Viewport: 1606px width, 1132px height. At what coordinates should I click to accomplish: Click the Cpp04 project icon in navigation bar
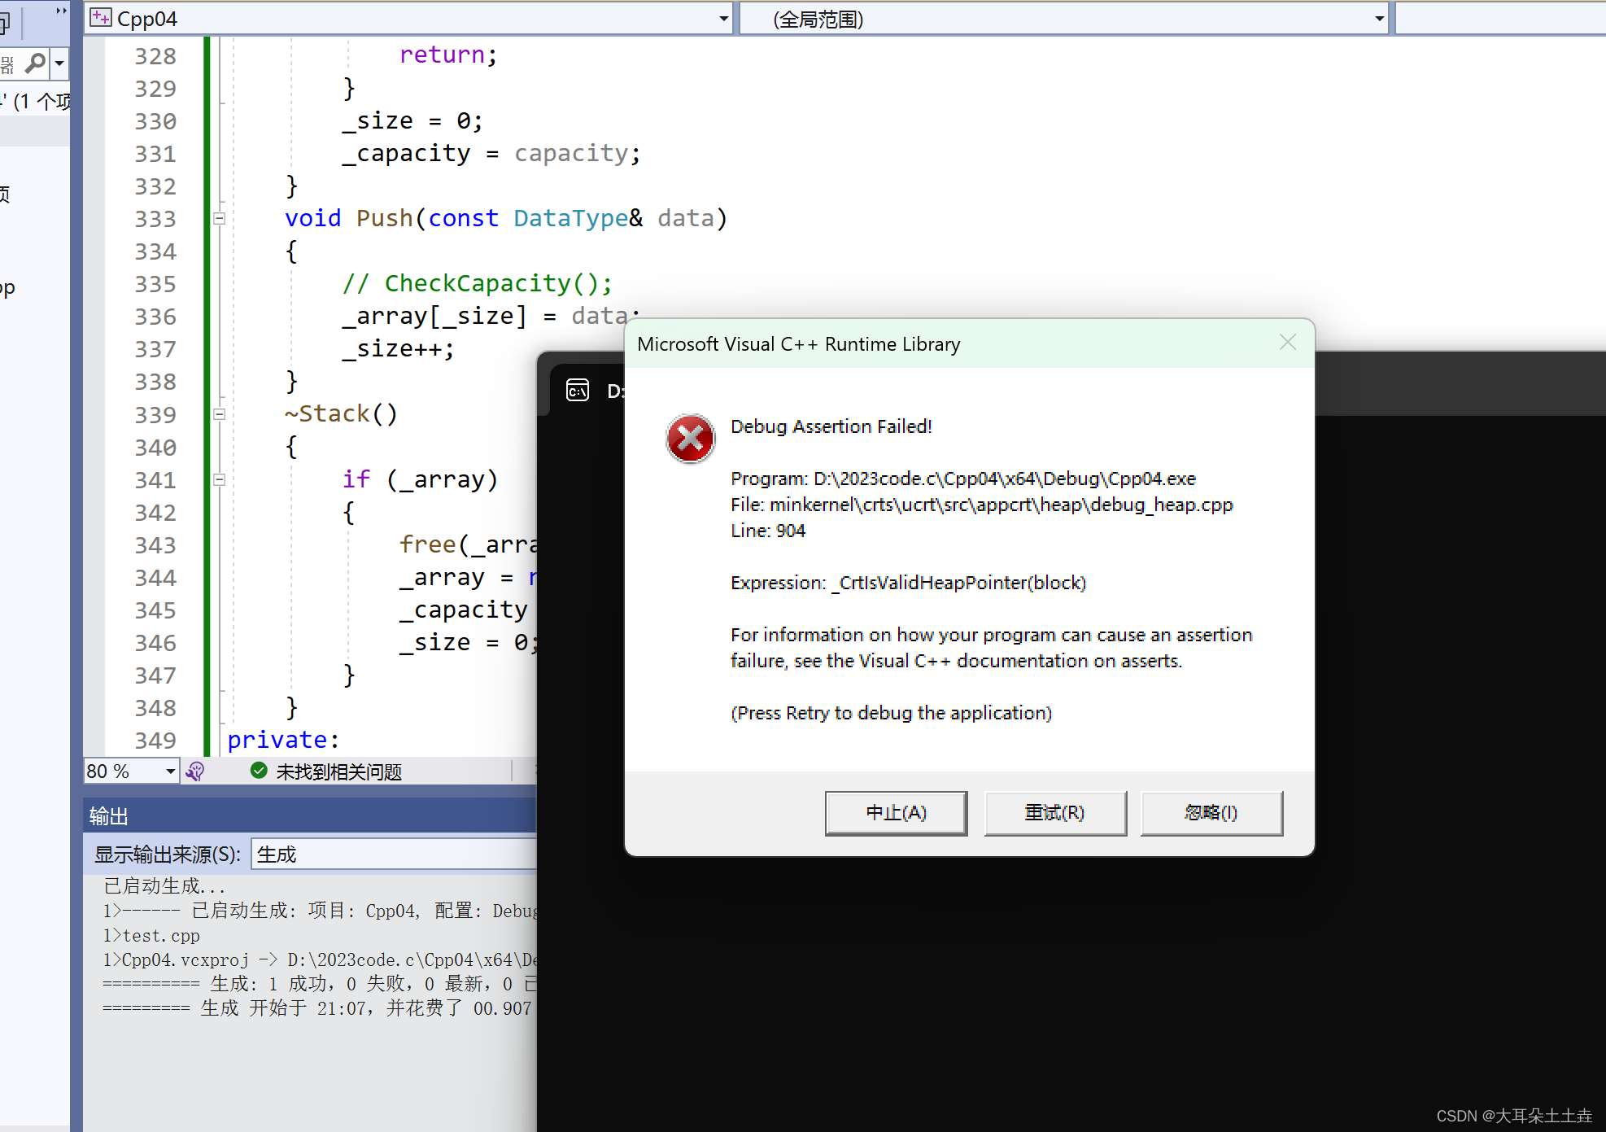pos(101,18)
